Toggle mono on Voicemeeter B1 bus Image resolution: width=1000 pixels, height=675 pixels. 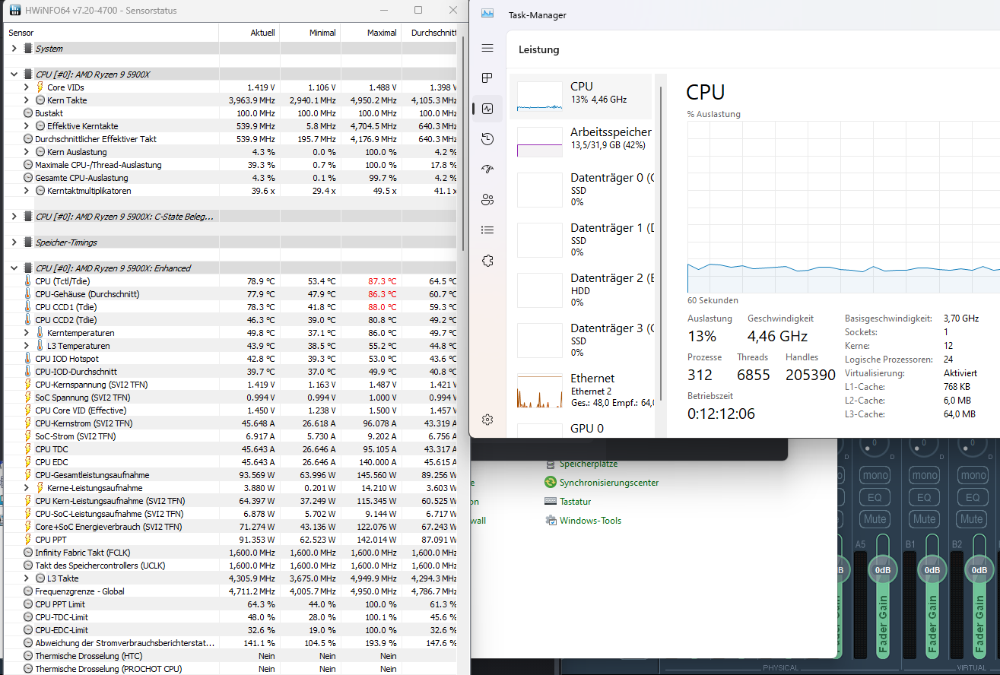(x=924, y=475)
